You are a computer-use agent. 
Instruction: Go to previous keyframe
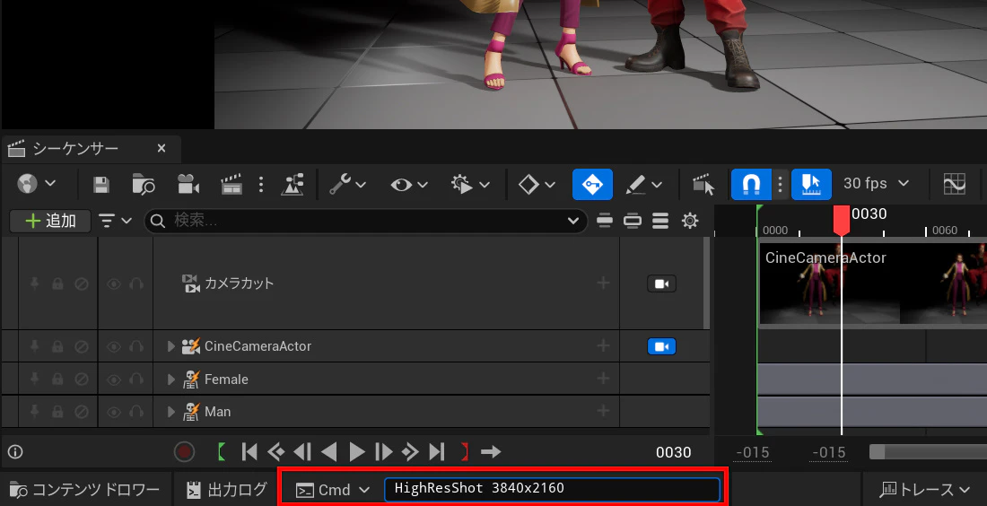coord(275,452)
